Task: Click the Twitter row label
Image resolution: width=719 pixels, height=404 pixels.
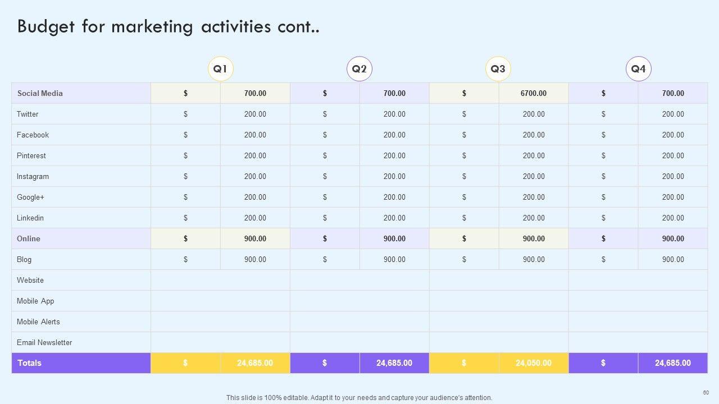Action: 28,114
